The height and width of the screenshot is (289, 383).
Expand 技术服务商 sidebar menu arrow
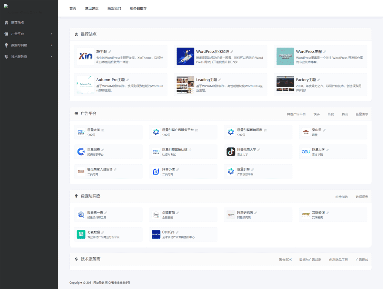(x=51, y=56)
